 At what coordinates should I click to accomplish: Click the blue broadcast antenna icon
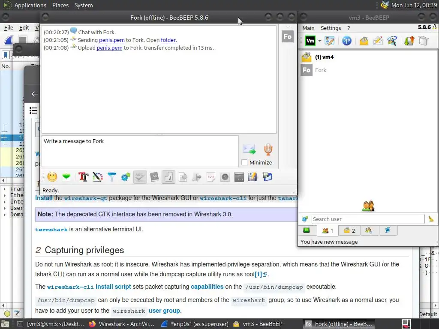click(346, 41)
